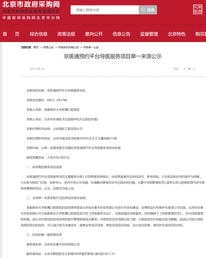Open the 购买服务 menu item at edge

click(201, 34)
